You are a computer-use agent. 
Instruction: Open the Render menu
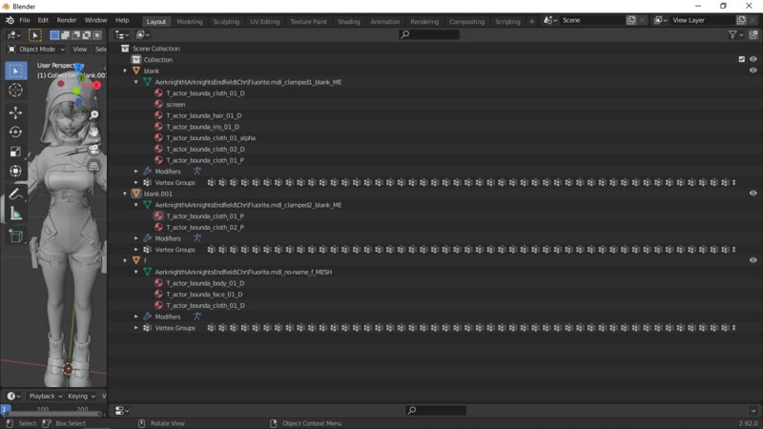click(x=67, y=20)
